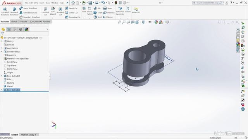Screen dimensions: 248x139
Task: Select the Model tab at the bottom
Action: pyautogui.click(x=15, y=135)
